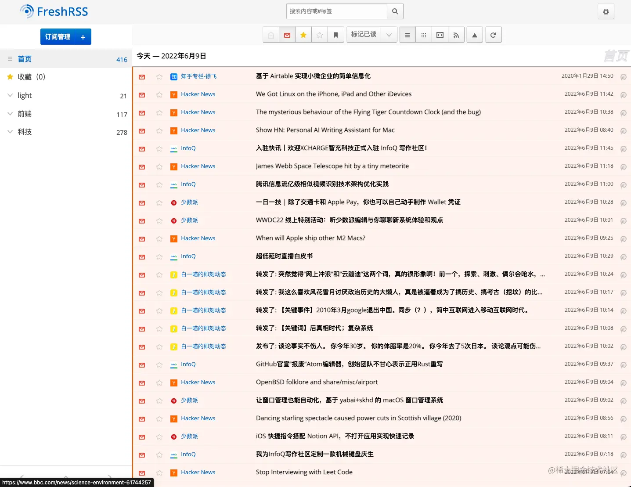Click the FreshRSS logo
The image size is (631, 487).
[x=54, y=11]
